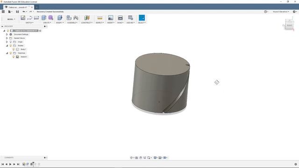This screenshot has width=299, height=168.
Task: Save the document with disk icon
Action: (x=17, y=12)
